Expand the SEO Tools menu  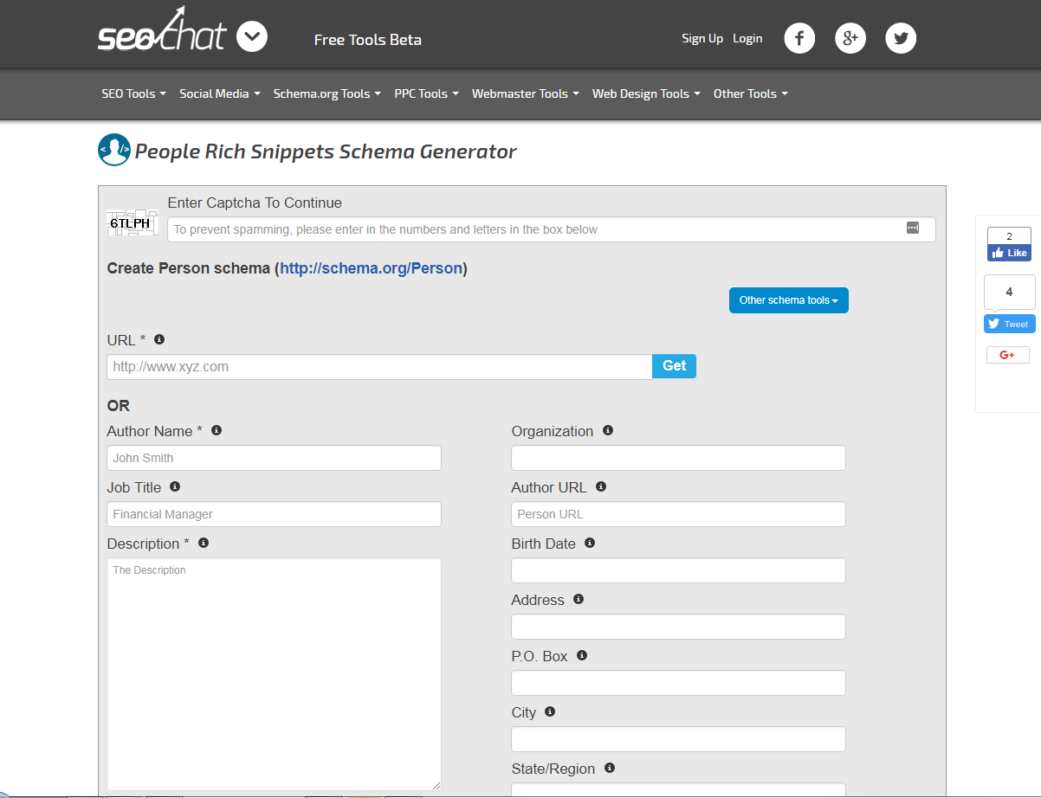click(133, 93)
